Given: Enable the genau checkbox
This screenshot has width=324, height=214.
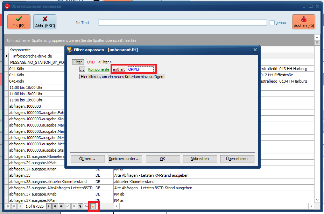Looking at the screenshot, I should tap(272, 23).
